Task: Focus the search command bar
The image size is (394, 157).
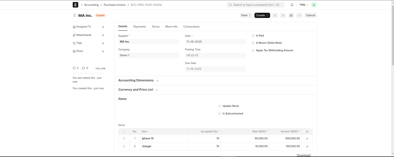Action: point(255,5)
